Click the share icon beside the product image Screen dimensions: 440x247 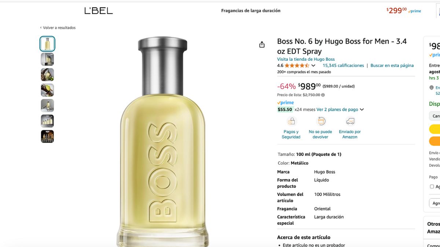pyautogui.click(x=262, y=44)
